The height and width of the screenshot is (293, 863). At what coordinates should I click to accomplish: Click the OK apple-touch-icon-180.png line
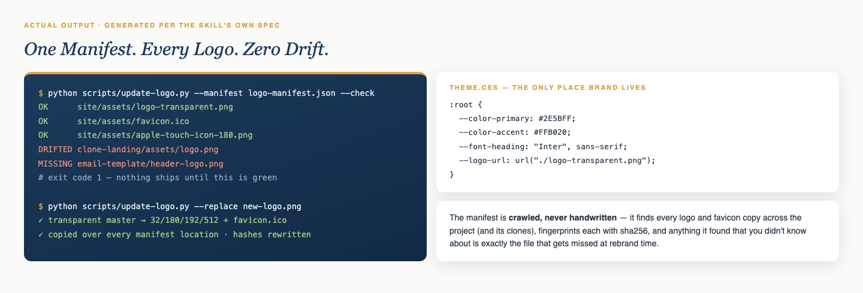145,135
